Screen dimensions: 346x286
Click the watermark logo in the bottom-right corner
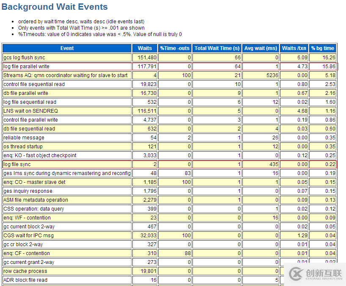315,273
